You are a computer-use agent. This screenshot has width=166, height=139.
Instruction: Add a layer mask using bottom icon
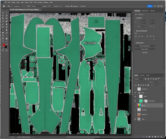[x=149, y=137]
